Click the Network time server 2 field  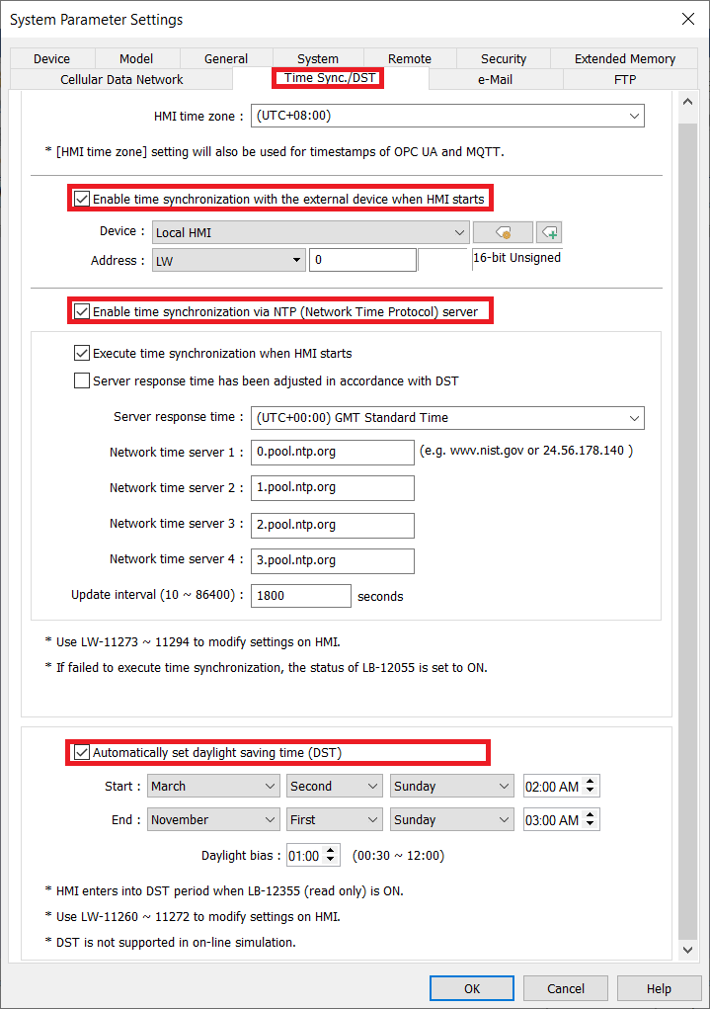tap(333, 488)
